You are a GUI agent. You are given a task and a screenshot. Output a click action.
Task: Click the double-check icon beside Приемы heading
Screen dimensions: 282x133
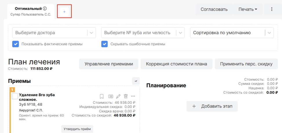click(x=136, y=81)
